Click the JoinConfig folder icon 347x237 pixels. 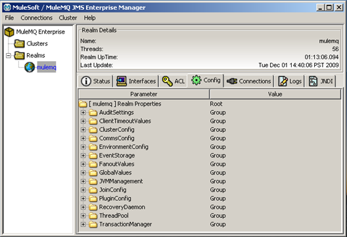pyautogui.click(x=93, y=190)
